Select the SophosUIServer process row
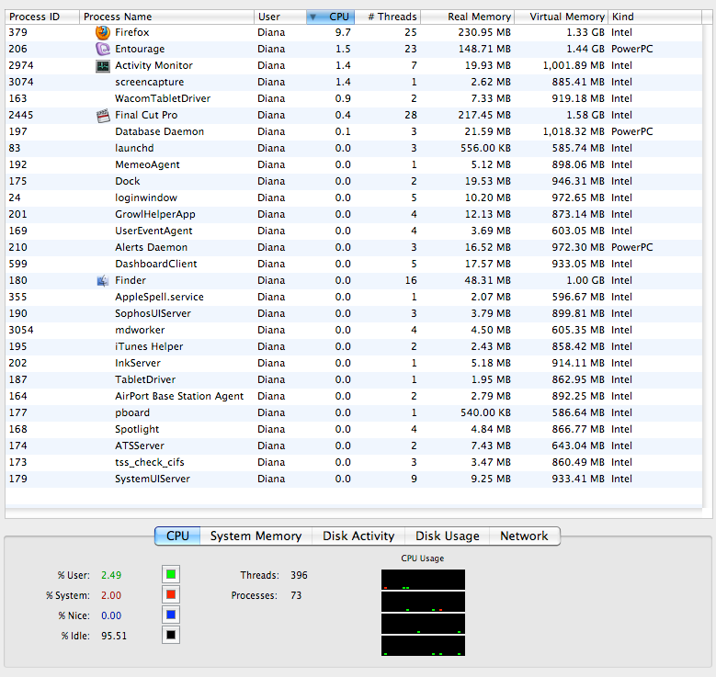The height and width of the screenshot is (677, 716). point(354,313)
